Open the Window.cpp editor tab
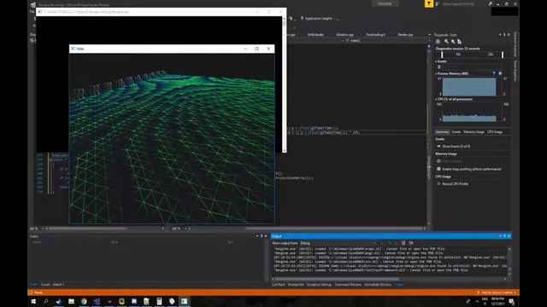This screenshot has width=547, height=307. click(x=344, y=35)
